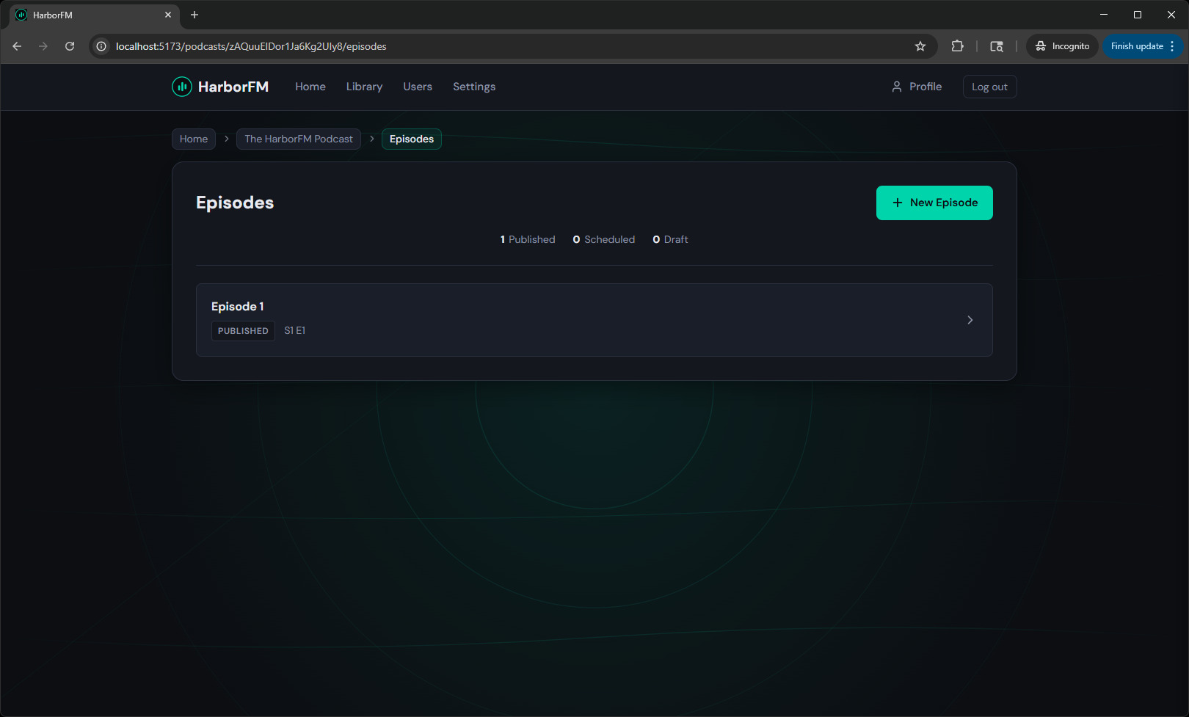Go back using the browser back arrow

tap(17, 46)
